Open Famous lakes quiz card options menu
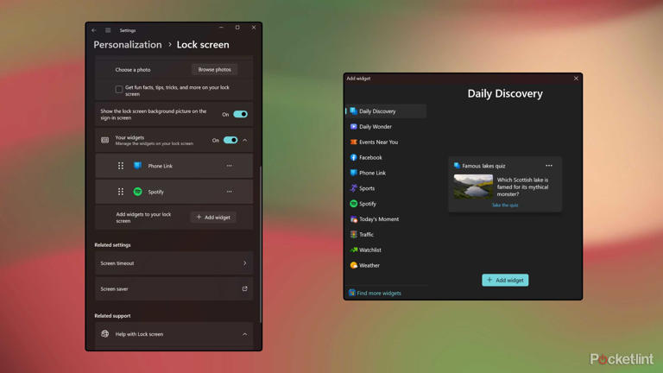 (x=549, y=166)
